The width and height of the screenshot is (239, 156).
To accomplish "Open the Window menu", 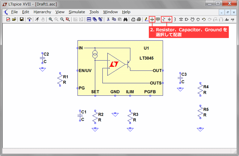I will click(x=110, y=12).
